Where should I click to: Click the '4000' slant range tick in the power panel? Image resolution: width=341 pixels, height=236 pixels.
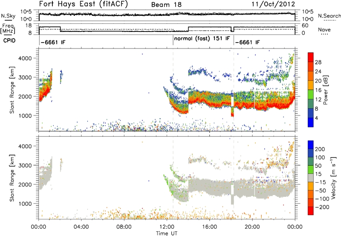(25, 58)
